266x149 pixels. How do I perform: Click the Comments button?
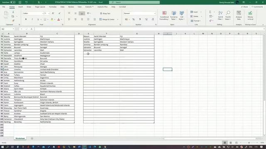point(257,7)
